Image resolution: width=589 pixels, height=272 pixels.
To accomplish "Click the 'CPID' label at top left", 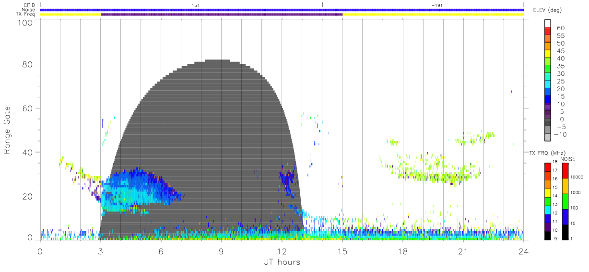I will [29, 5].
